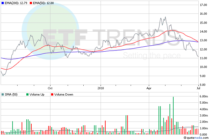Click the Oct date label on the axis
Viewport: 209px width, 140px height.
[50, 88]
